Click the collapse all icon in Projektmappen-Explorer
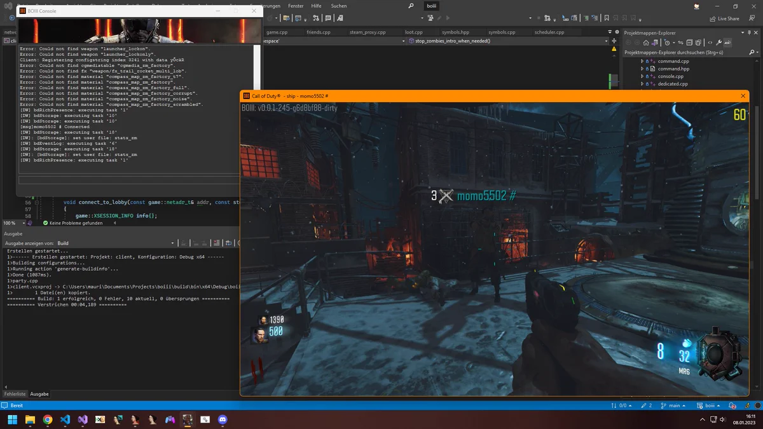 pos(690,43)
